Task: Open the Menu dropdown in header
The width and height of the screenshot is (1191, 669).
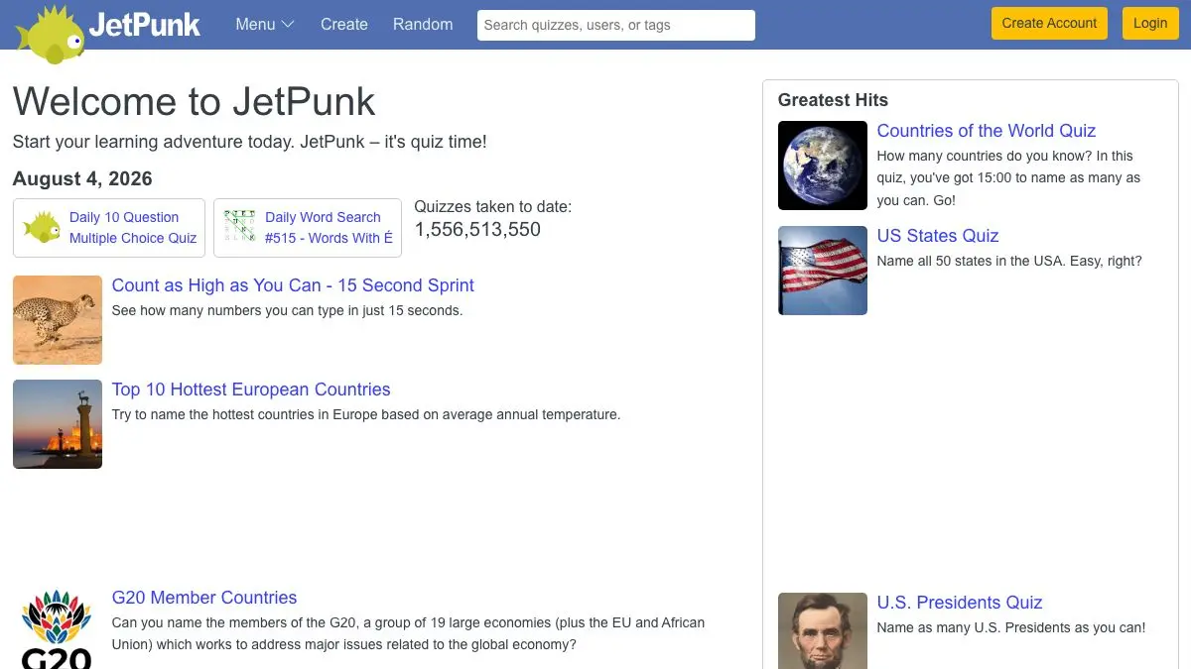Action: 265,24
